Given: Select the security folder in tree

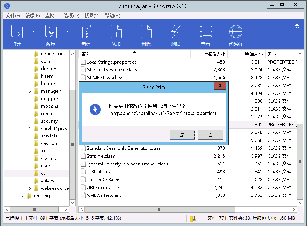Looking at the screenshot, I should (46, 121).
